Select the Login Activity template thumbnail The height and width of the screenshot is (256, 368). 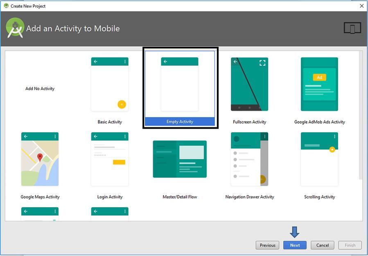(x=110, y=159)
